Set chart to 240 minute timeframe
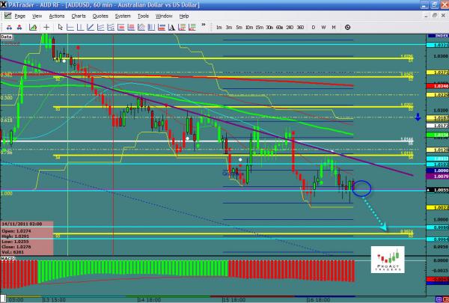This screenshot has width=449, height=303. pyautogui.click(x=289, y=27)
